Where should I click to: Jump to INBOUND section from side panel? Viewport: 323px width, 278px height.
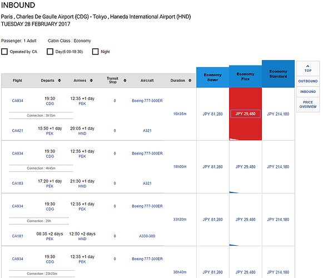[308, 92]
